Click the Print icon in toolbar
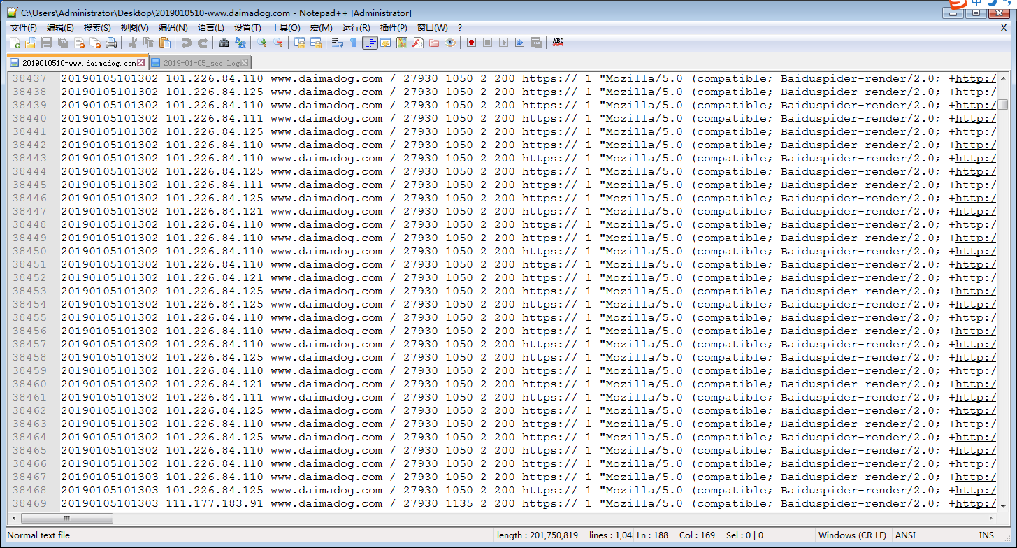Image resolution: width=1017 pixels, height=548 pixels. tap(111, 43)
